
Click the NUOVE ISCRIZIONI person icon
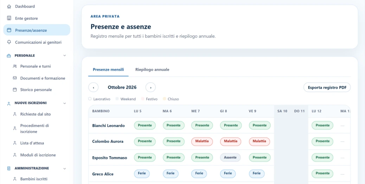pos(9,104)
